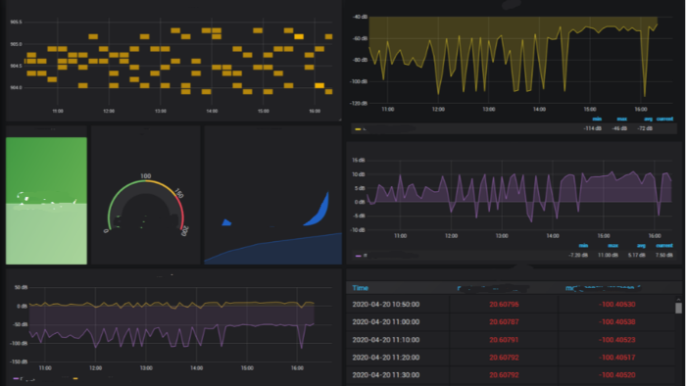Click the gauge panel with the 0 to 200 scale

click(x=146, y=195)
